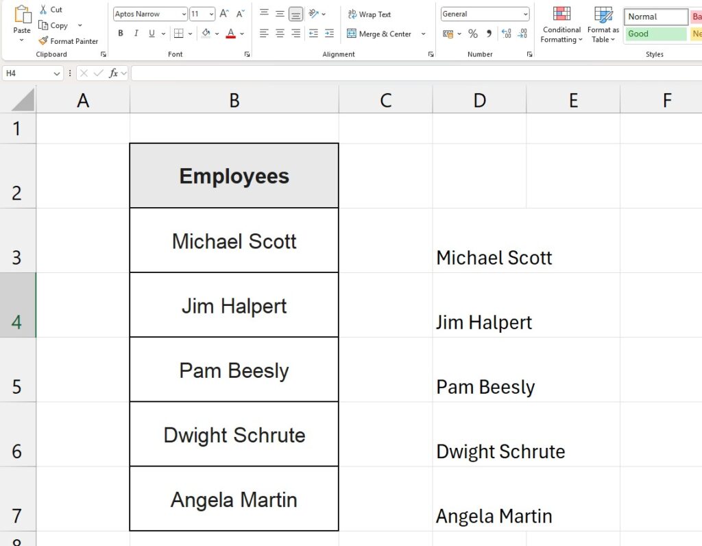Toggle bold formatting
702x546 pixels.
(120, 33)
